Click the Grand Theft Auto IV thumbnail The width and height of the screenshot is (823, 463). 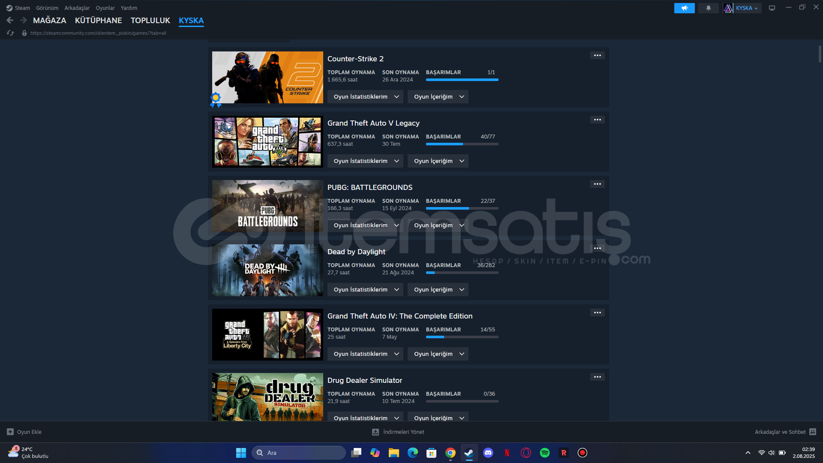point(267,334)
